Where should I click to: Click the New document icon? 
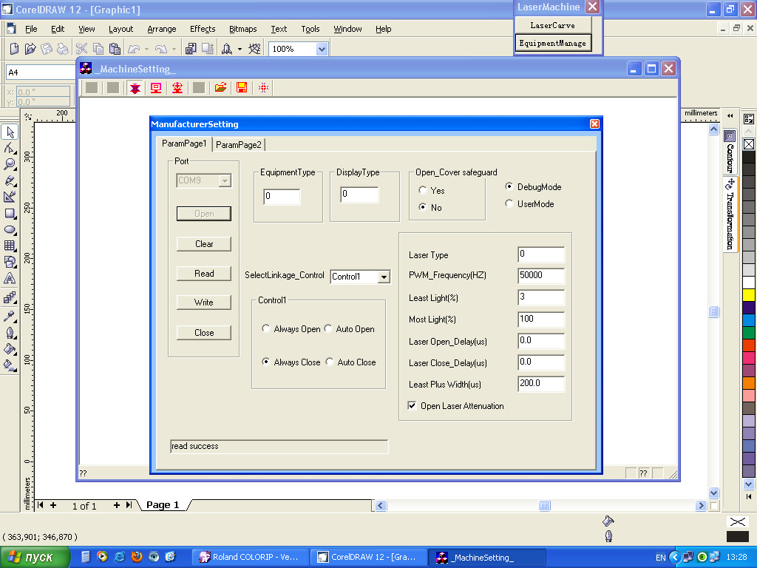tap(14, 49)
